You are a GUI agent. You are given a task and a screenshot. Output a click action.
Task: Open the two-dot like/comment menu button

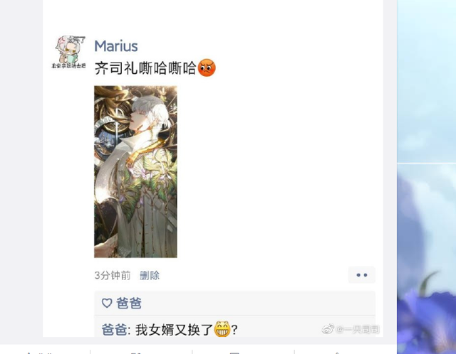click(362, 275)
